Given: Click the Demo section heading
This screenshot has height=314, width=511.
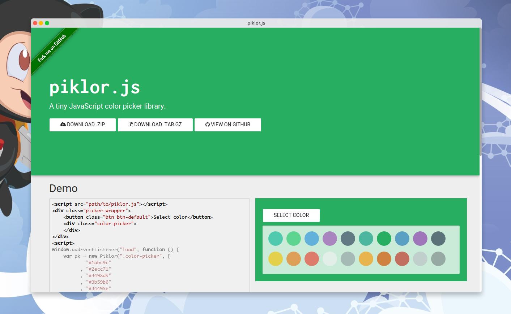Looking at the screenshot, I should [63, 188].
